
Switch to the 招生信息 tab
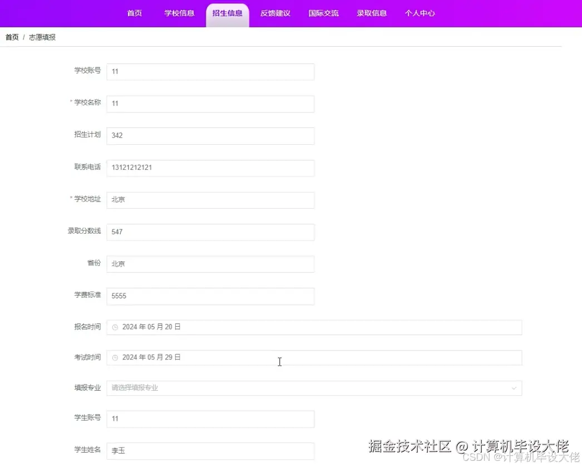pos(228,13)
